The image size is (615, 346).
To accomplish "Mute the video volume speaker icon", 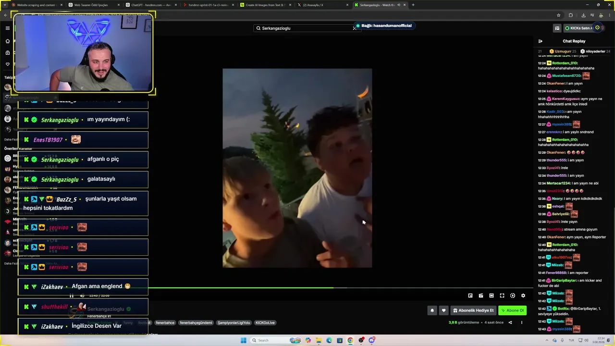I will [x=82, y=296].
